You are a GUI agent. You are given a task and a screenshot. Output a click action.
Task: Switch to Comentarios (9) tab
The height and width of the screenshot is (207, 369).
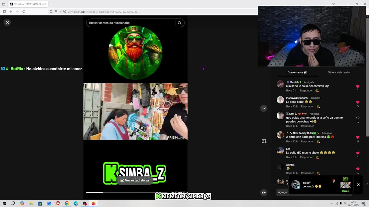pos(298,72)
